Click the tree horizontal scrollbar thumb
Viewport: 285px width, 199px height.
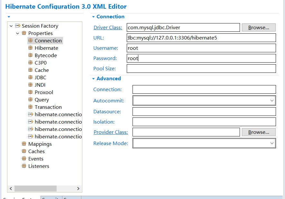(35, 188)
